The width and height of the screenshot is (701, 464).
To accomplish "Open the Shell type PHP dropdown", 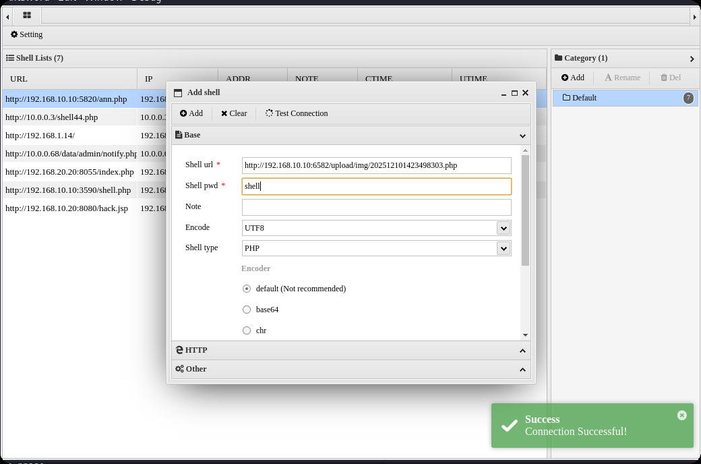I will 503,248.
